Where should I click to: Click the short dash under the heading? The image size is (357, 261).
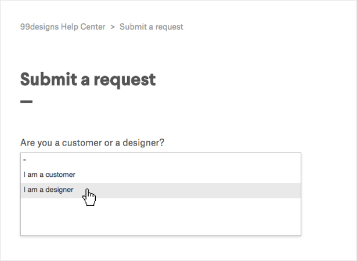(x=26, y=102)
